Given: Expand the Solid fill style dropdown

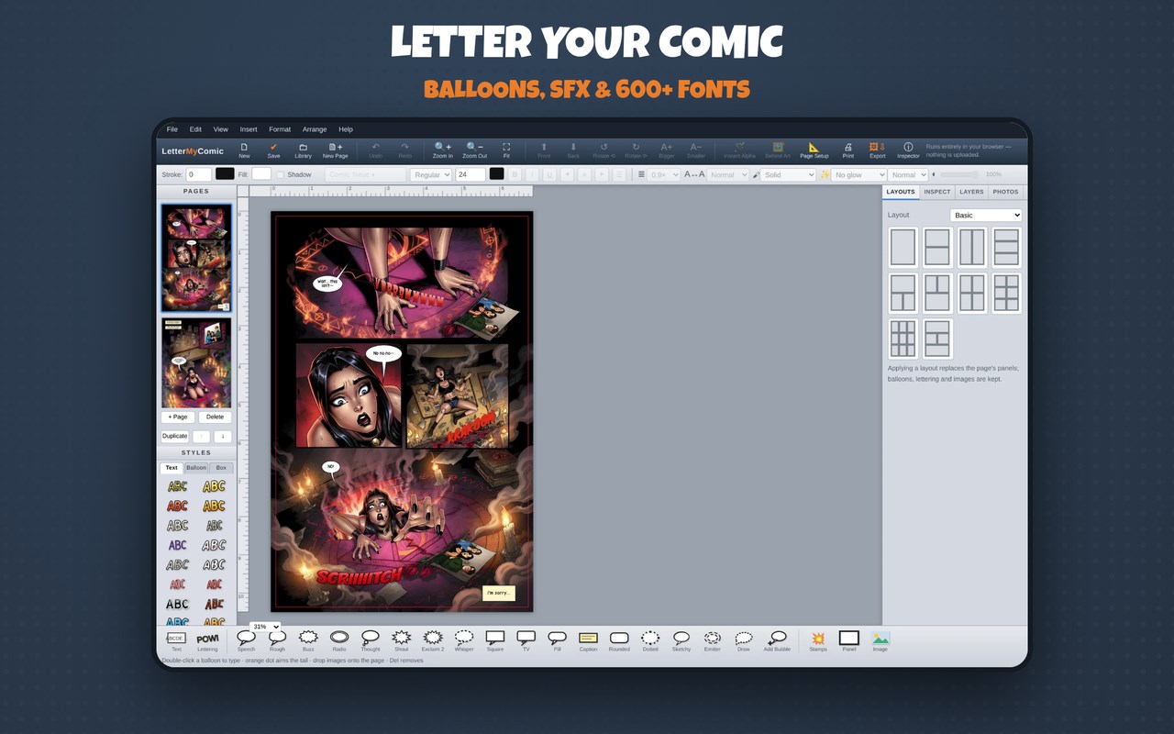Looking at the screenshot, I should (788, 174).
